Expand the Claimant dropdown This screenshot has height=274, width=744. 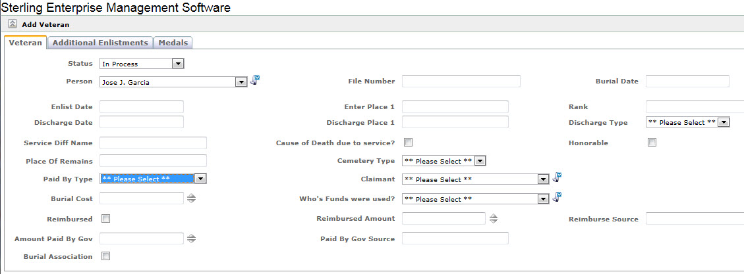tap(476, 179)
